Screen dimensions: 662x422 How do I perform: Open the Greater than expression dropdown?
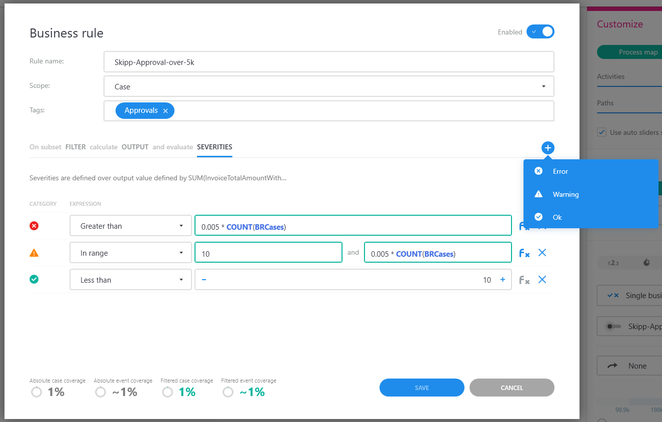tap(130, 226)
